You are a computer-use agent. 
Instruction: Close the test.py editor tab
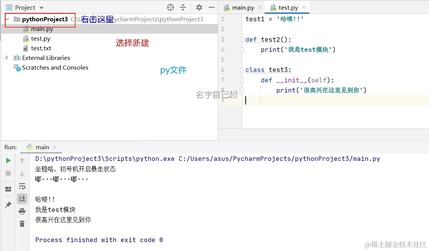coord(304,8)
